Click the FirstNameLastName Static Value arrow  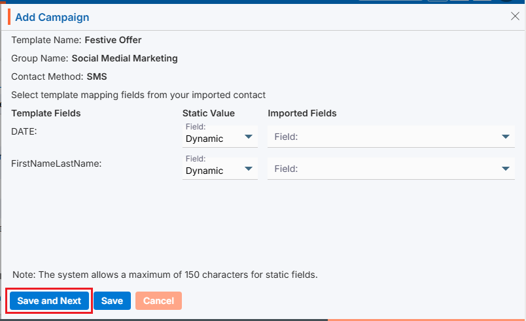249,169
